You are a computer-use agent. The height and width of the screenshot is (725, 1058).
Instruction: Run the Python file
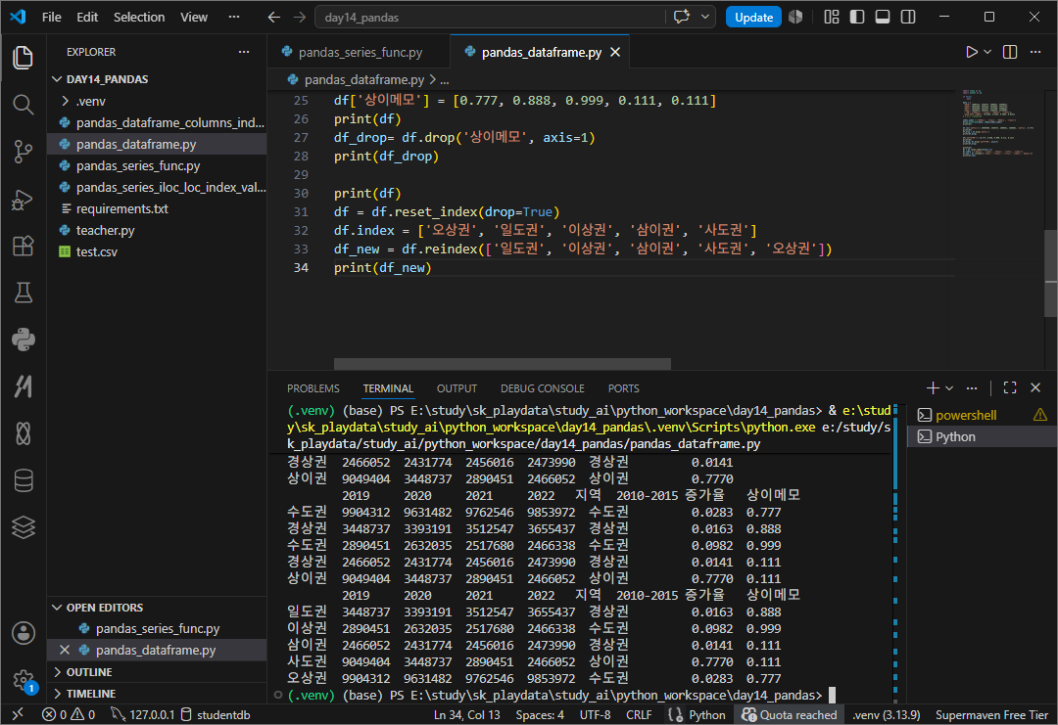(x=971, y=52)
